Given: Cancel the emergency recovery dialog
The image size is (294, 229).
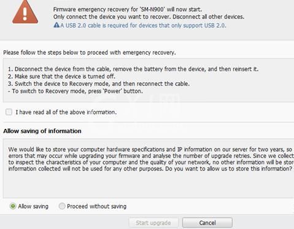Looking at the screenshot, I should [x=207, y=223].
